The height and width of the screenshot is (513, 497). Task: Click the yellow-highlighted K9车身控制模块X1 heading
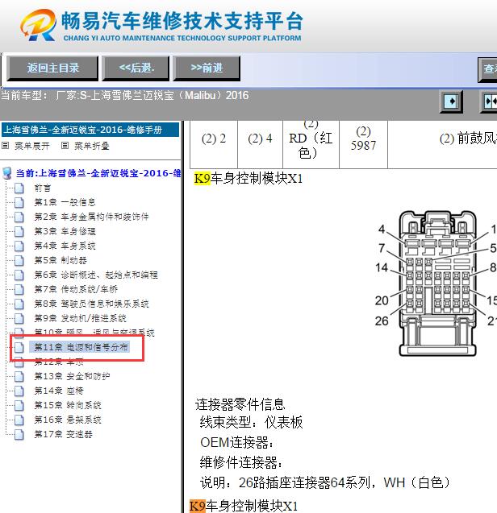(x=248, y=179)
